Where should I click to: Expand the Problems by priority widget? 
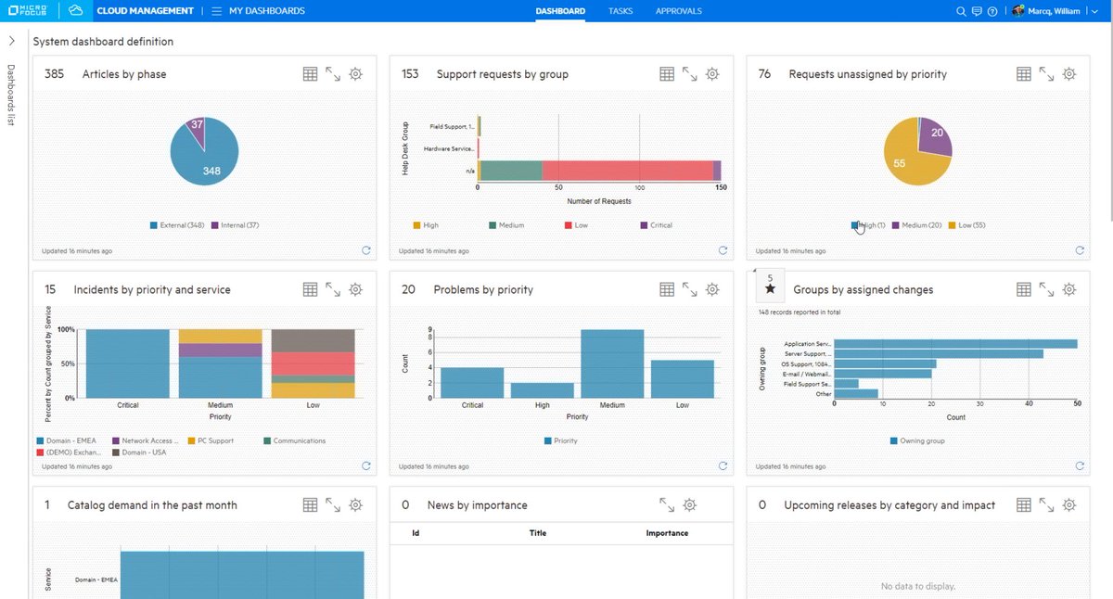click(690, 290)
